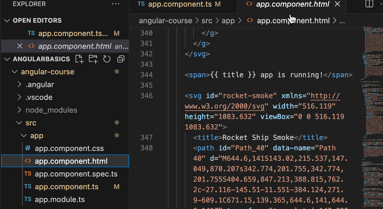Create a new folder in the Explorer

coord(93,59)
